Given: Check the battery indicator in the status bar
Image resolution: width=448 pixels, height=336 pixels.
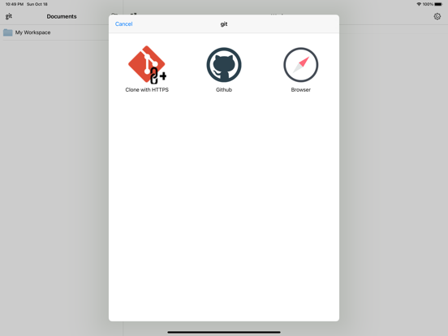Looking at the screenshot, I should 438,4.
